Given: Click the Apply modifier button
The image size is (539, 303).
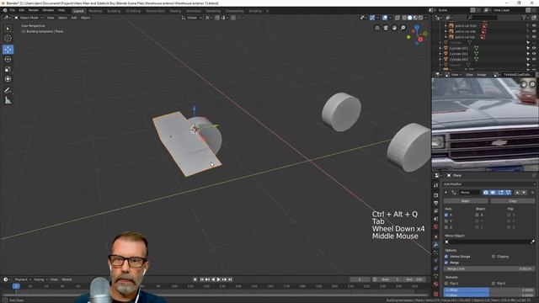Looking at the screenshot, I should [466, 200].
